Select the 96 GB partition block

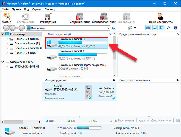[x=88, y=92]
